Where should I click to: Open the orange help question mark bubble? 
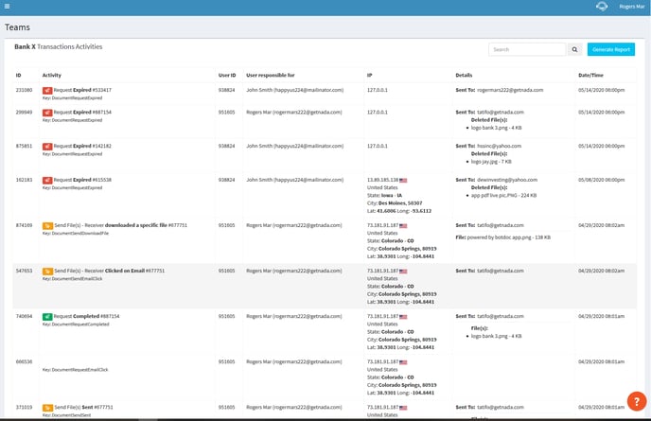pos(636,401)
